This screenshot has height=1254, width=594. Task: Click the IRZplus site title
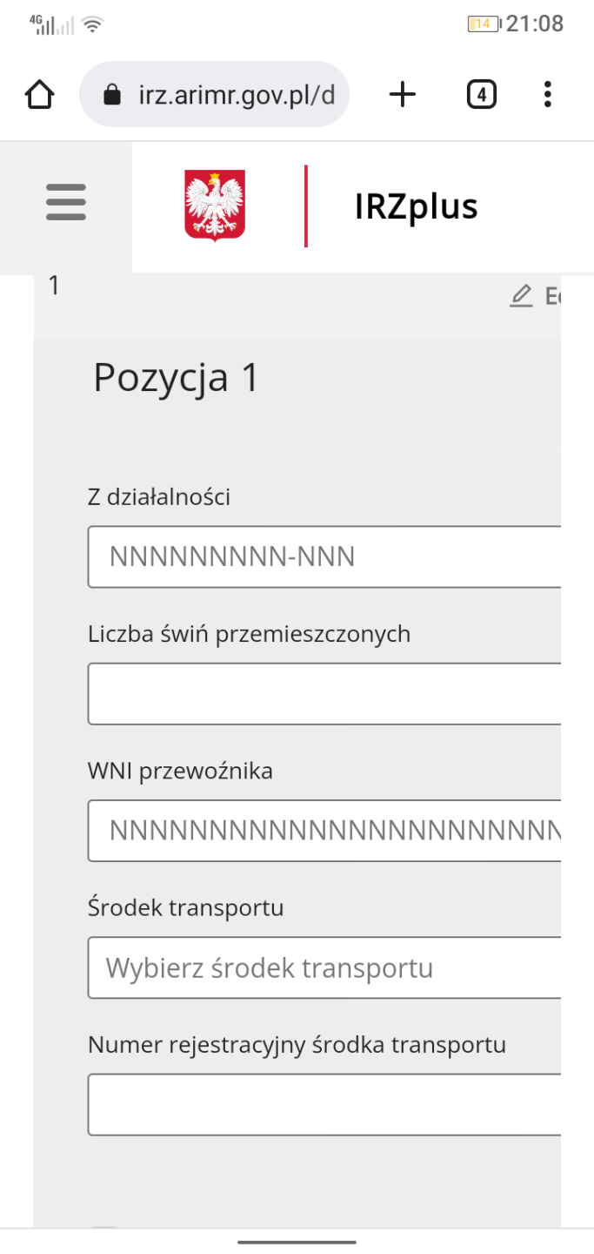pyautogui.click(x=416, y=207)
